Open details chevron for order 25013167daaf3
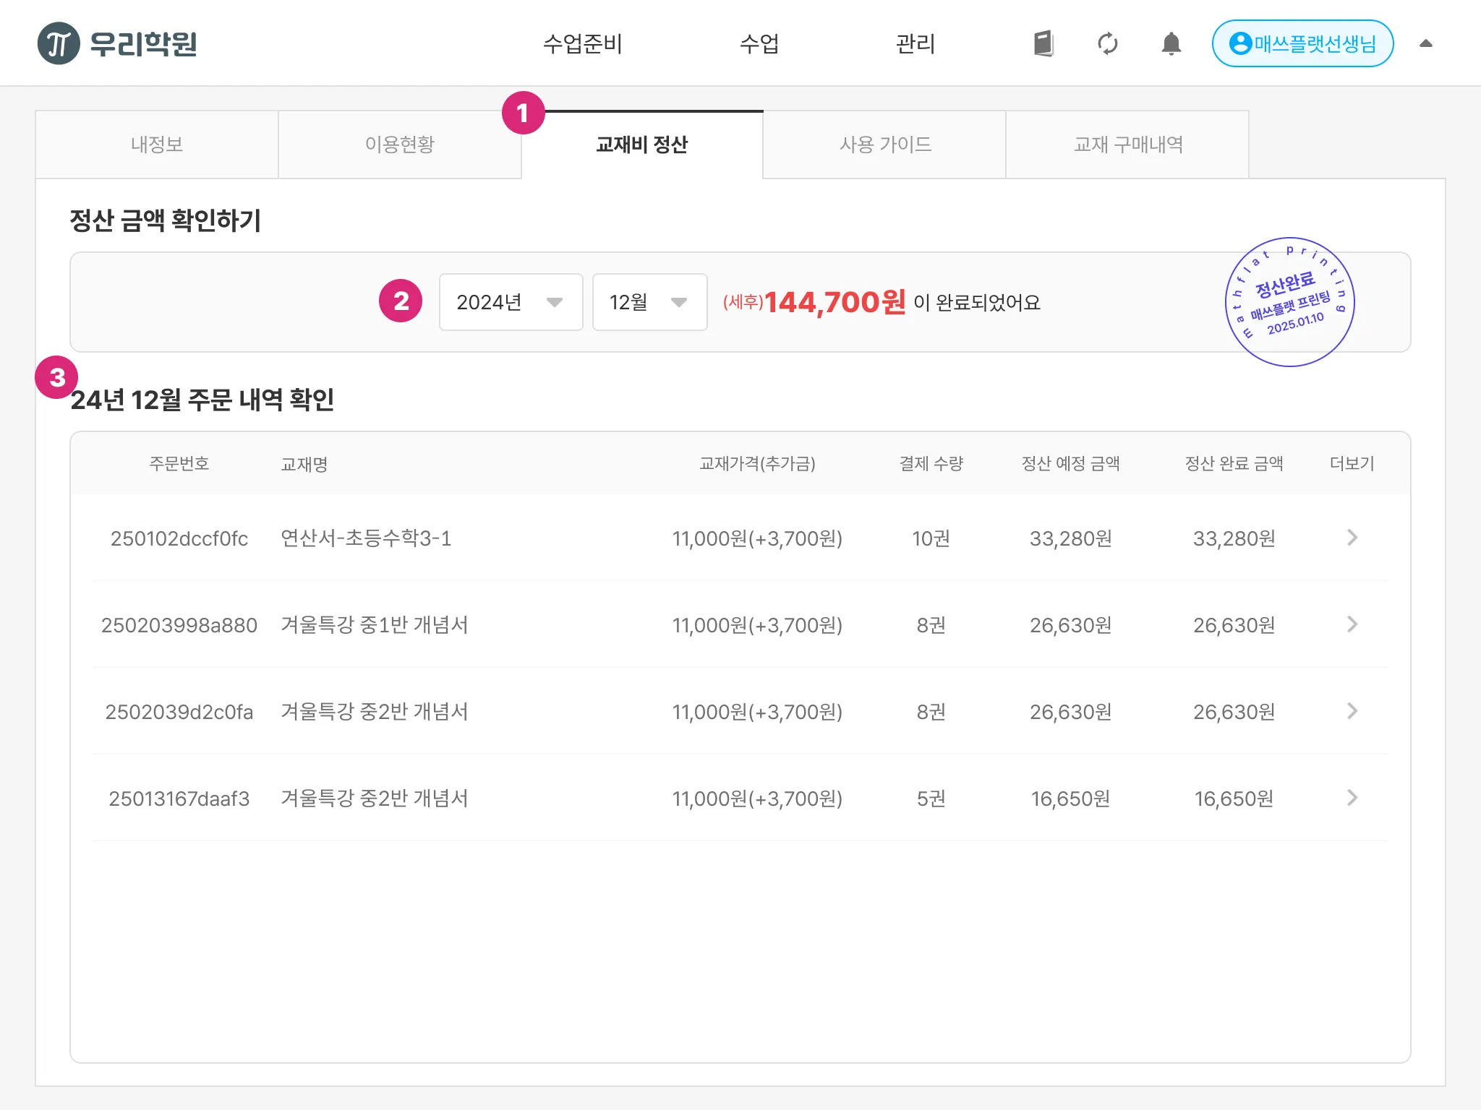 coord(1352,798)
